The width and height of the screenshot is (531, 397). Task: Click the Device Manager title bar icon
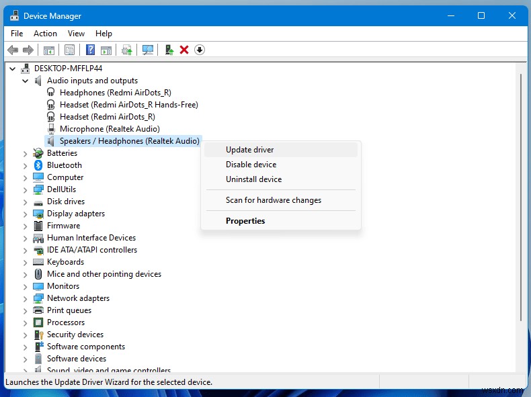[x=14, y=15]
